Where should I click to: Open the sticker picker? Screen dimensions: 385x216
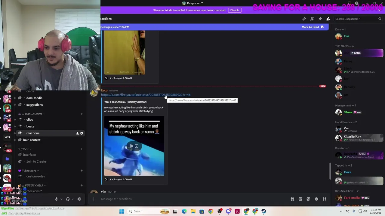click(308, 199)
